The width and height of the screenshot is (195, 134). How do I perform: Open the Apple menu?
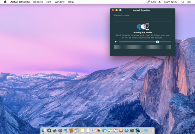point(5,2)
